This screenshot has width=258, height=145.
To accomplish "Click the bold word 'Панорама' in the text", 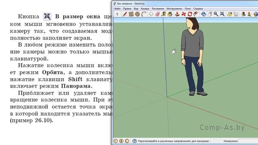I will coord(76,86).
